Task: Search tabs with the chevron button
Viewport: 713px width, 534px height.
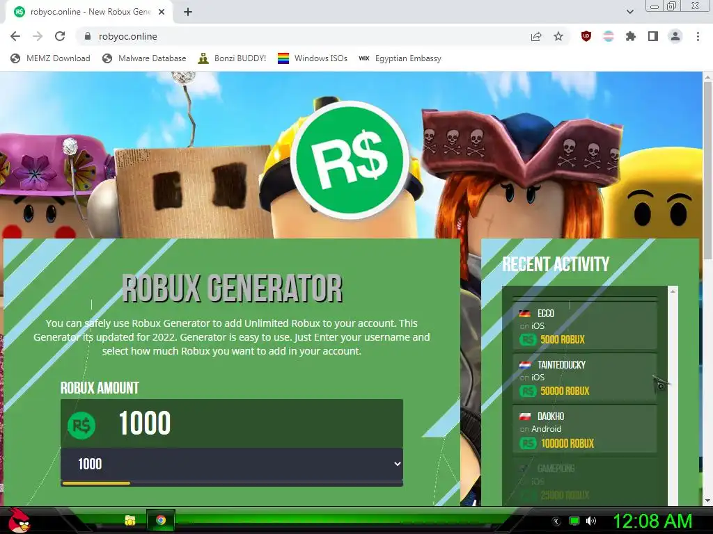Action: coord(629,12)
